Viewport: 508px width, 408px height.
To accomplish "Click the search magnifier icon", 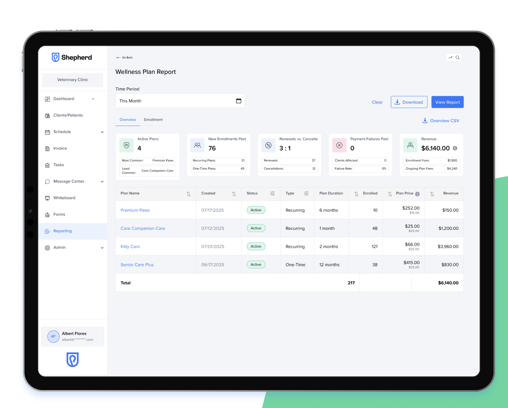I will (458, 58).
